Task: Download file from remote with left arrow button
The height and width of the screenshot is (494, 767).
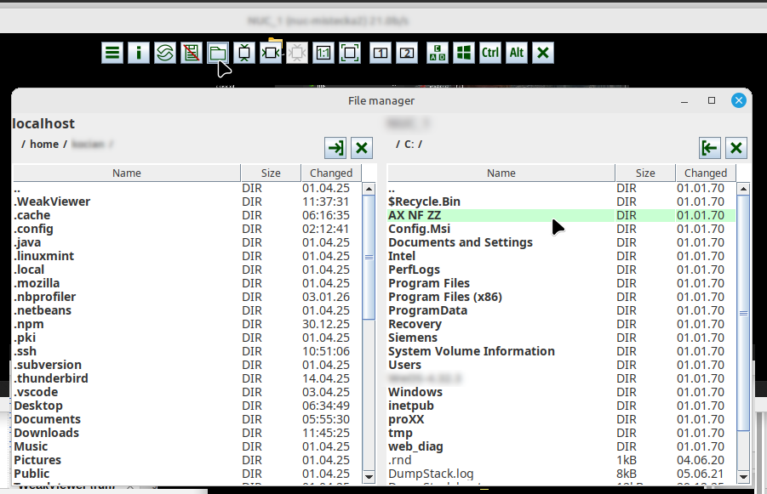Action: point(710,148)
